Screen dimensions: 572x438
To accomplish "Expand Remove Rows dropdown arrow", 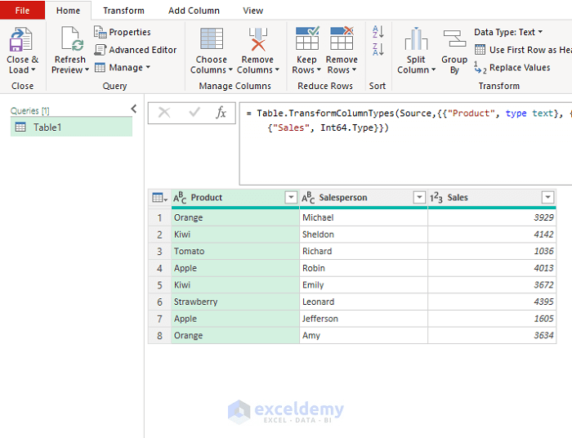I will click(x=354, y=69).
